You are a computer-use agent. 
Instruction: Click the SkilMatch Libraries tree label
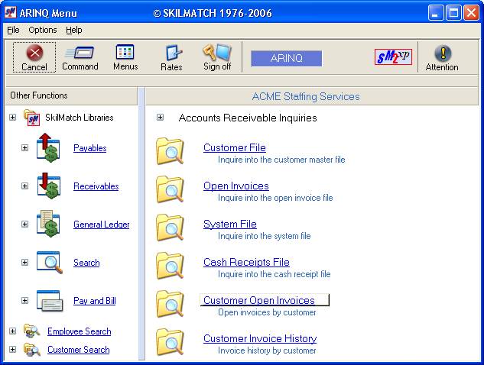coord(80,118)
